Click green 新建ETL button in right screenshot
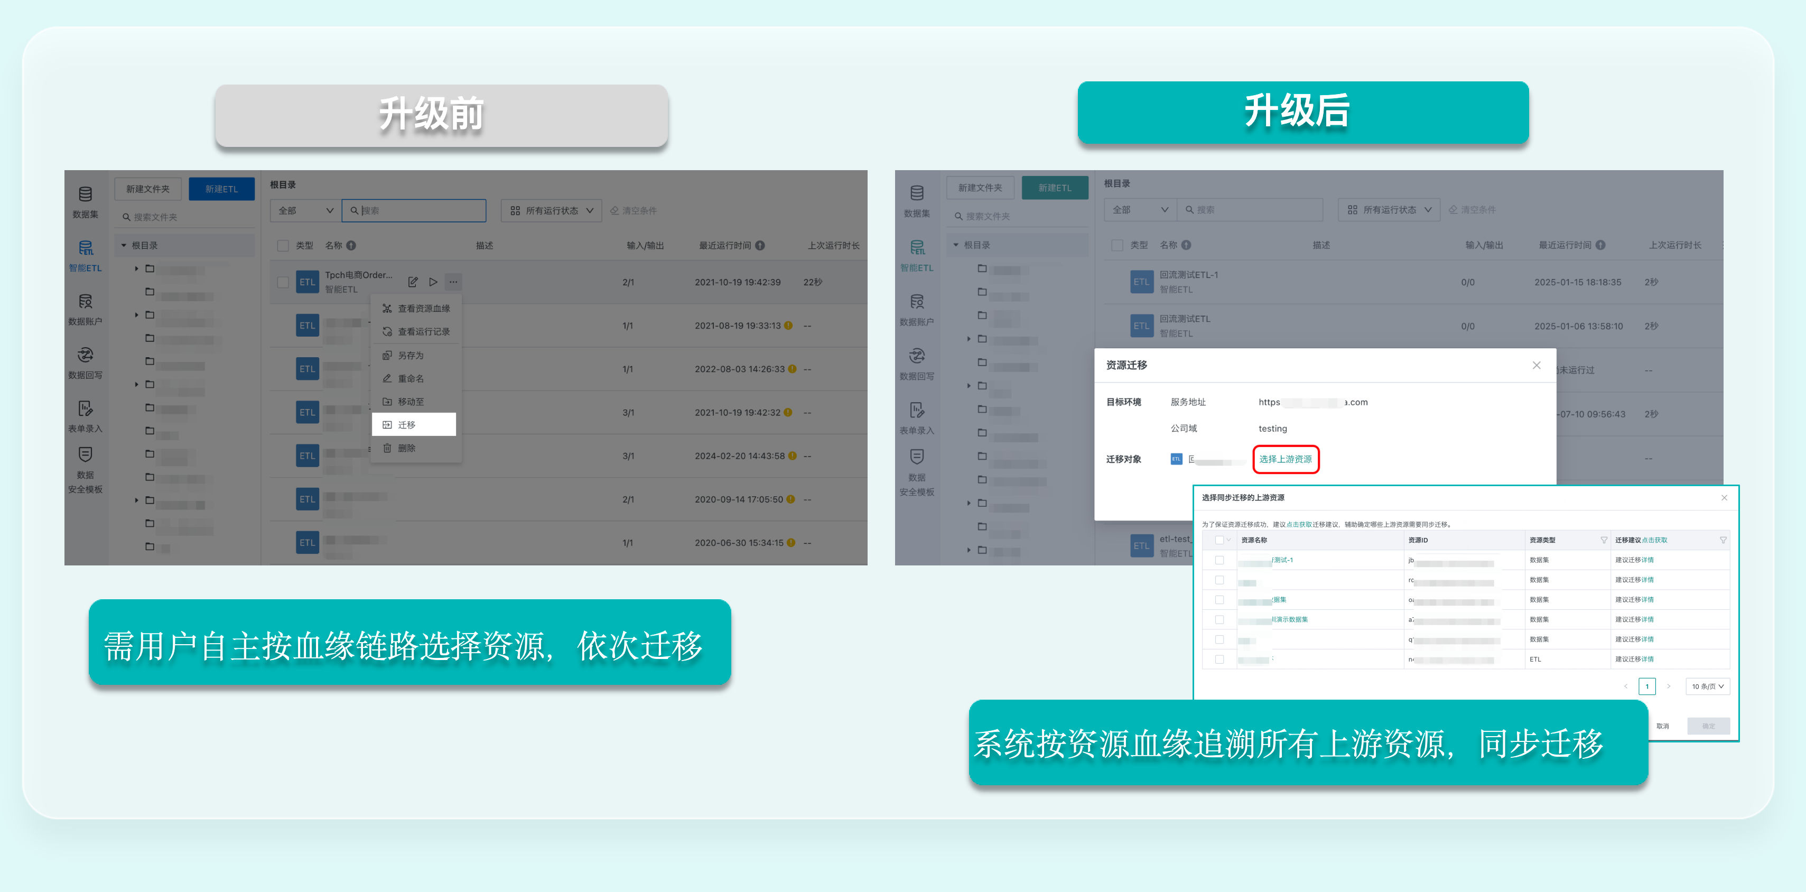 tap(1055, 188)
